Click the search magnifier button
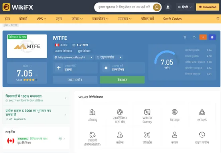 157,7
